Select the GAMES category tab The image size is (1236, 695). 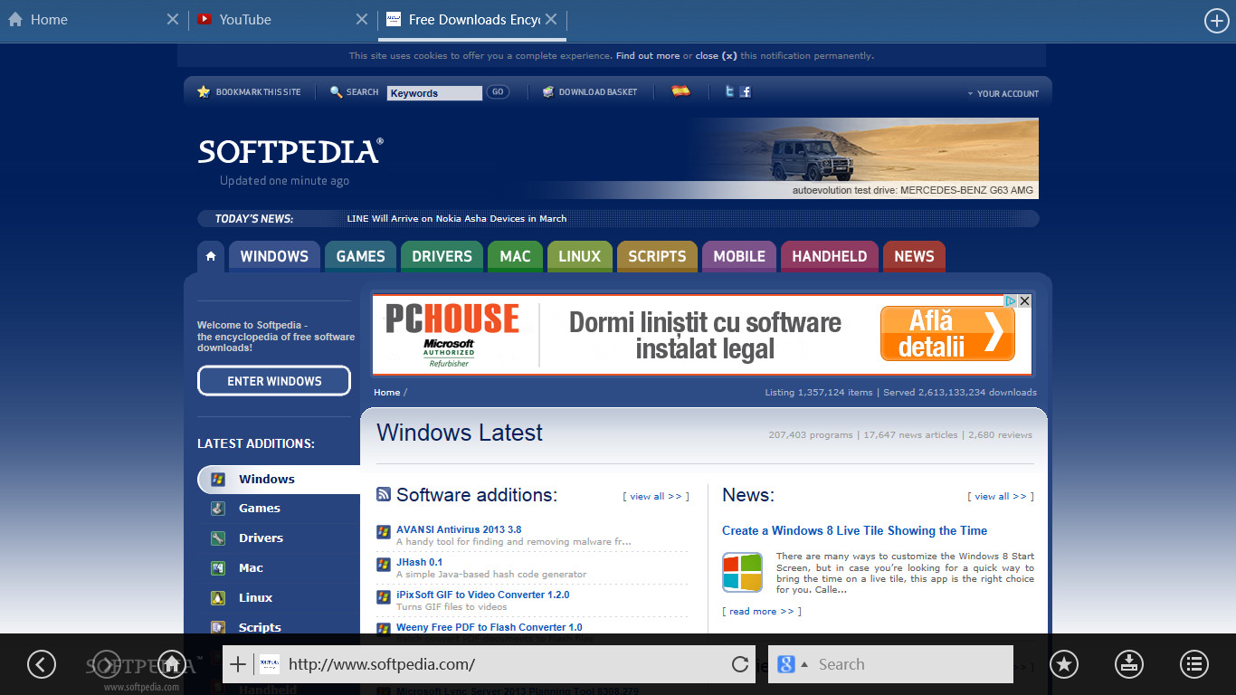point(360,256)
